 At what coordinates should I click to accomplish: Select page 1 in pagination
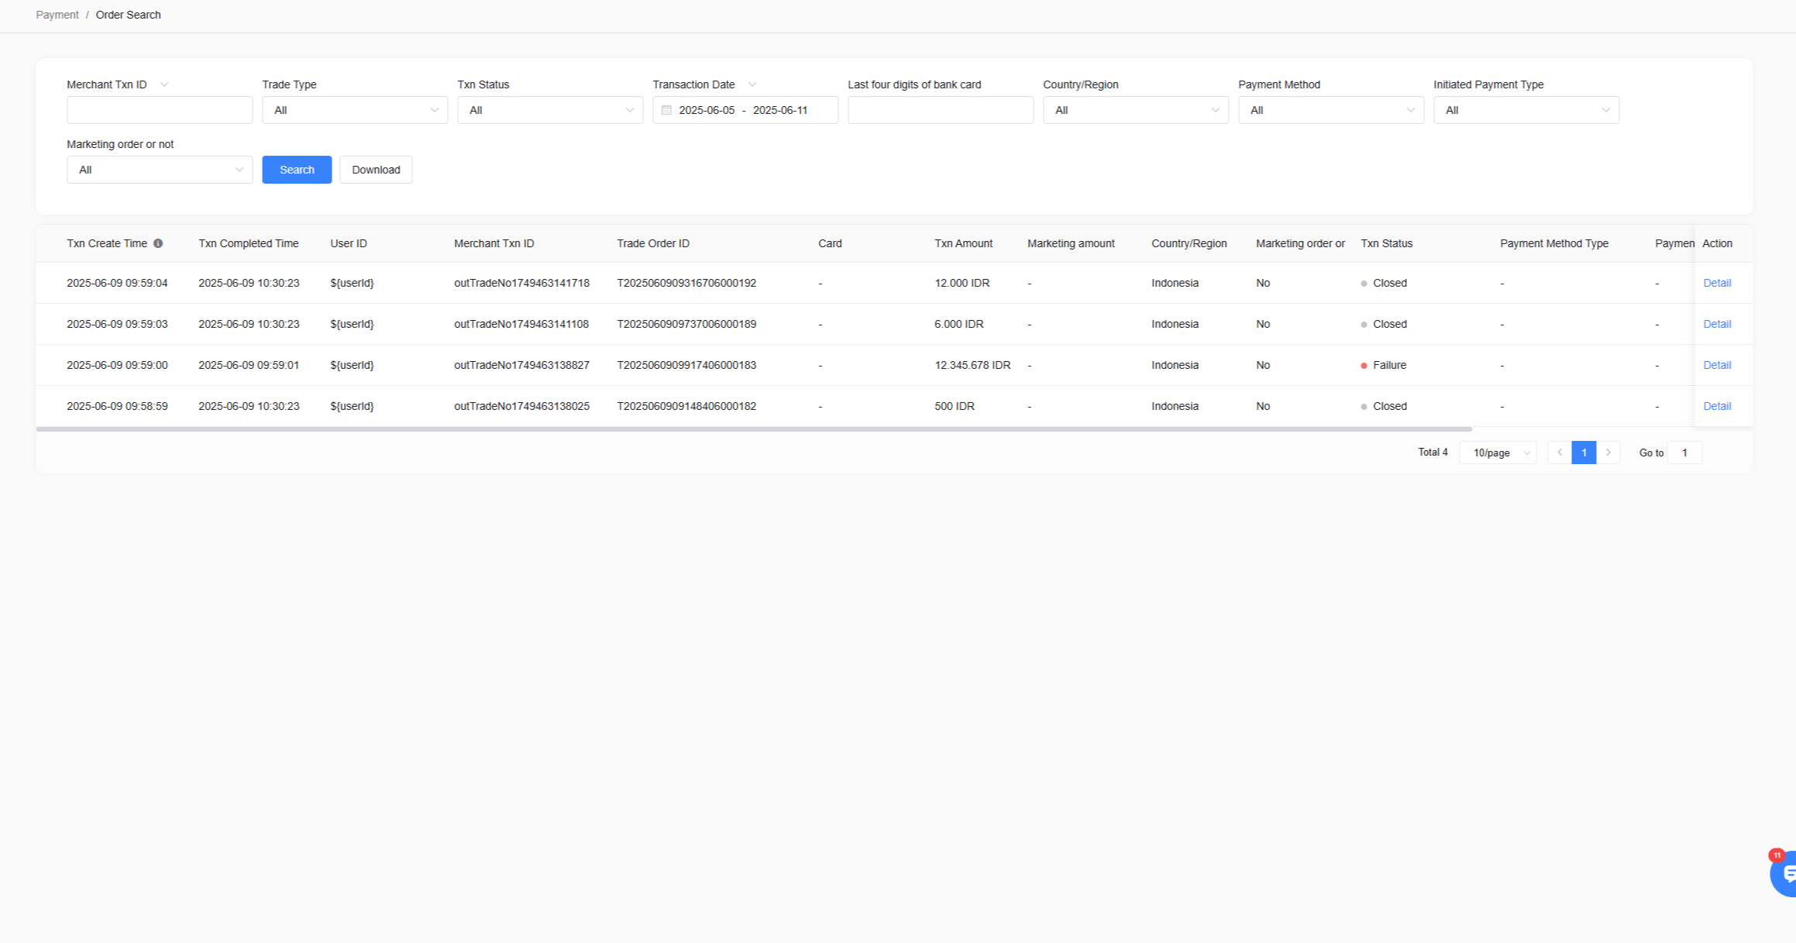click(x=1584, y=453)
